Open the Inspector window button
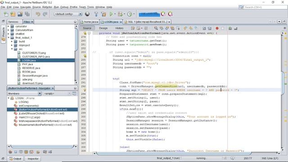This screenshot has width=288, height=162. click(33, 159)
